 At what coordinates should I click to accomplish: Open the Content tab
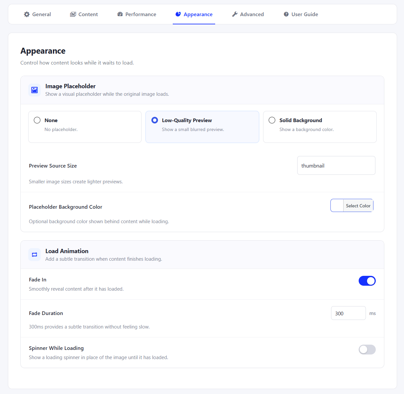[84, 14]
